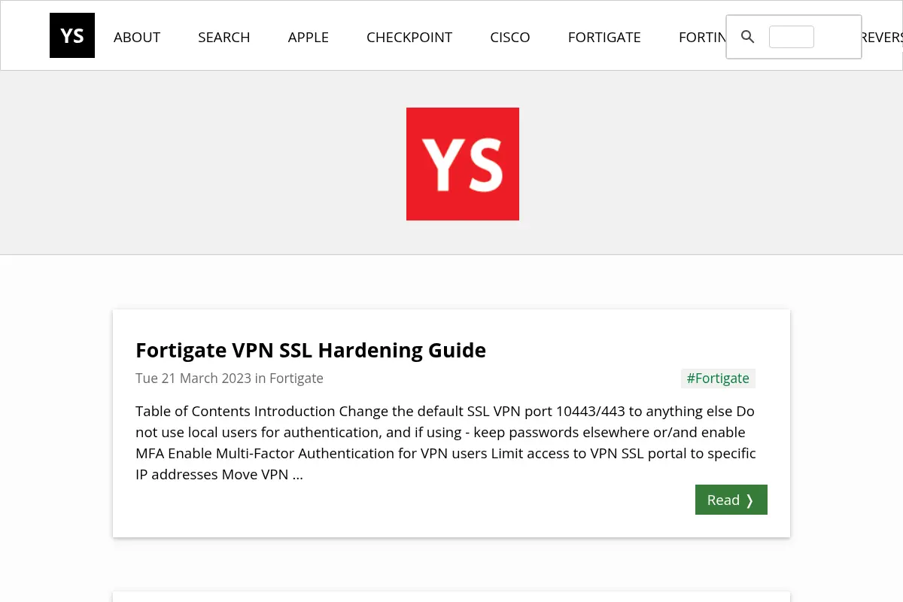903x602 pixels.
Task: Click the large red YS banner image
Action: [x=463, y=164]
